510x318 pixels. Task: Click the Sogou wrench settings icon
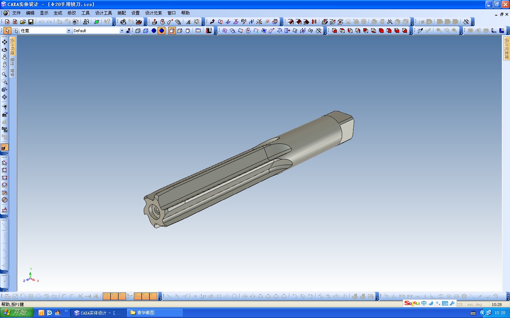click(x=452, y=304)
